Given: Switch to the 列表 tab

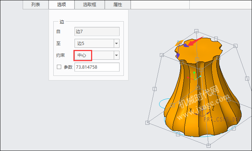Looking at the screenshot, I should [36, 5].
